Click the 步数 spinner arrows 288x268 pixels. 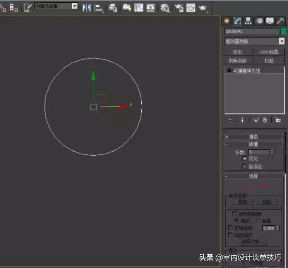click(272, 152)
